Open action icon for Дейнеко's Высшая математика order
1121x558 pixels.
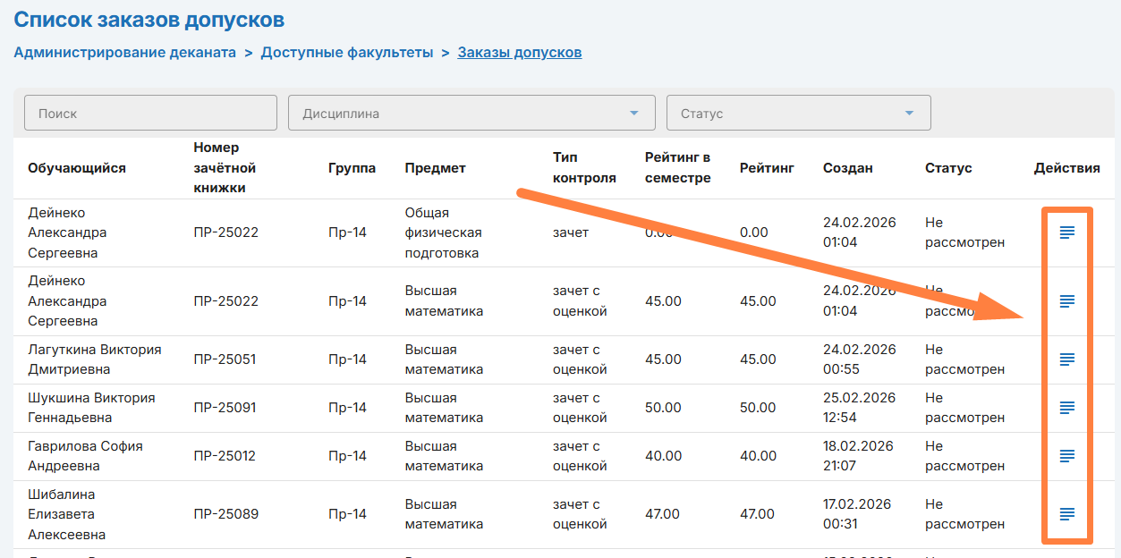pyautogui.click(x=1066, y=301)
